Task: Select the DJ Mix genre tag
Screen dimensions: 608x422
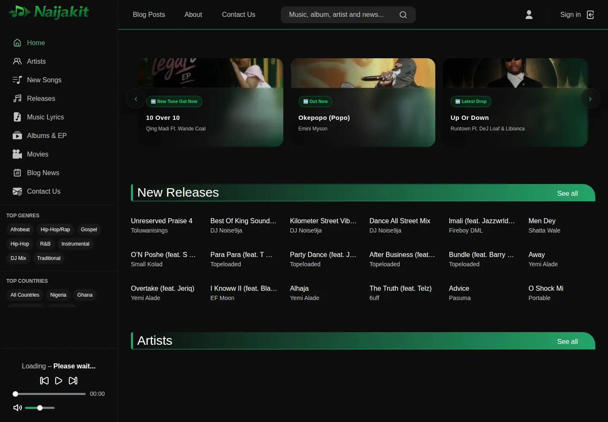Action: tap(18, 258)
